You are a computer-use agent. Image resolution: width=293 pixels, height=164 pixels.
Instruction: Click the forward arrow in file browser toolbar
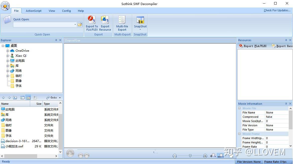click(9, 98)
